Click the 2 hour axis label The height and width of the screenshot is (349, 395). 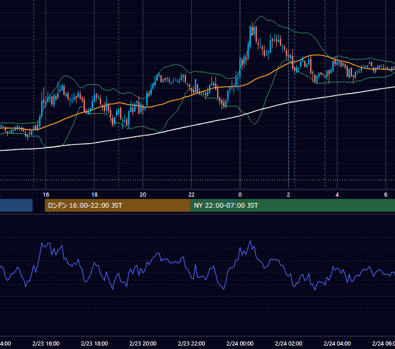coord(289,195)
